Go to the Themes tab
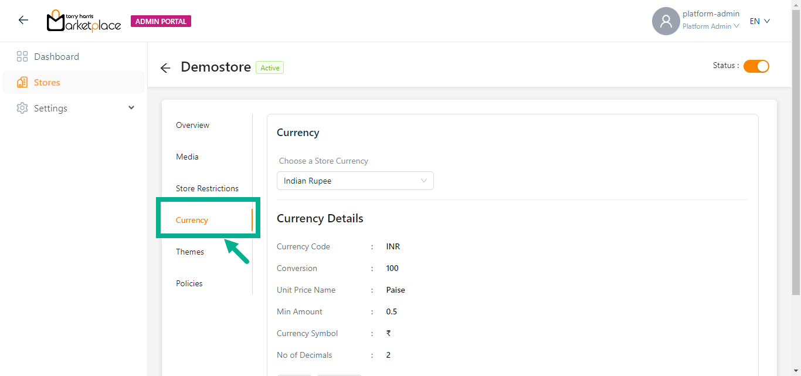The image size is (801, 376). click(x=190, y=252)
